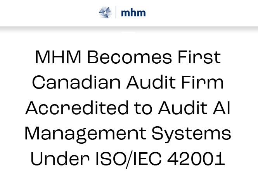Click the "Management Systems" headline line
The width and height of the screenshot is (258, 174).
128,133
